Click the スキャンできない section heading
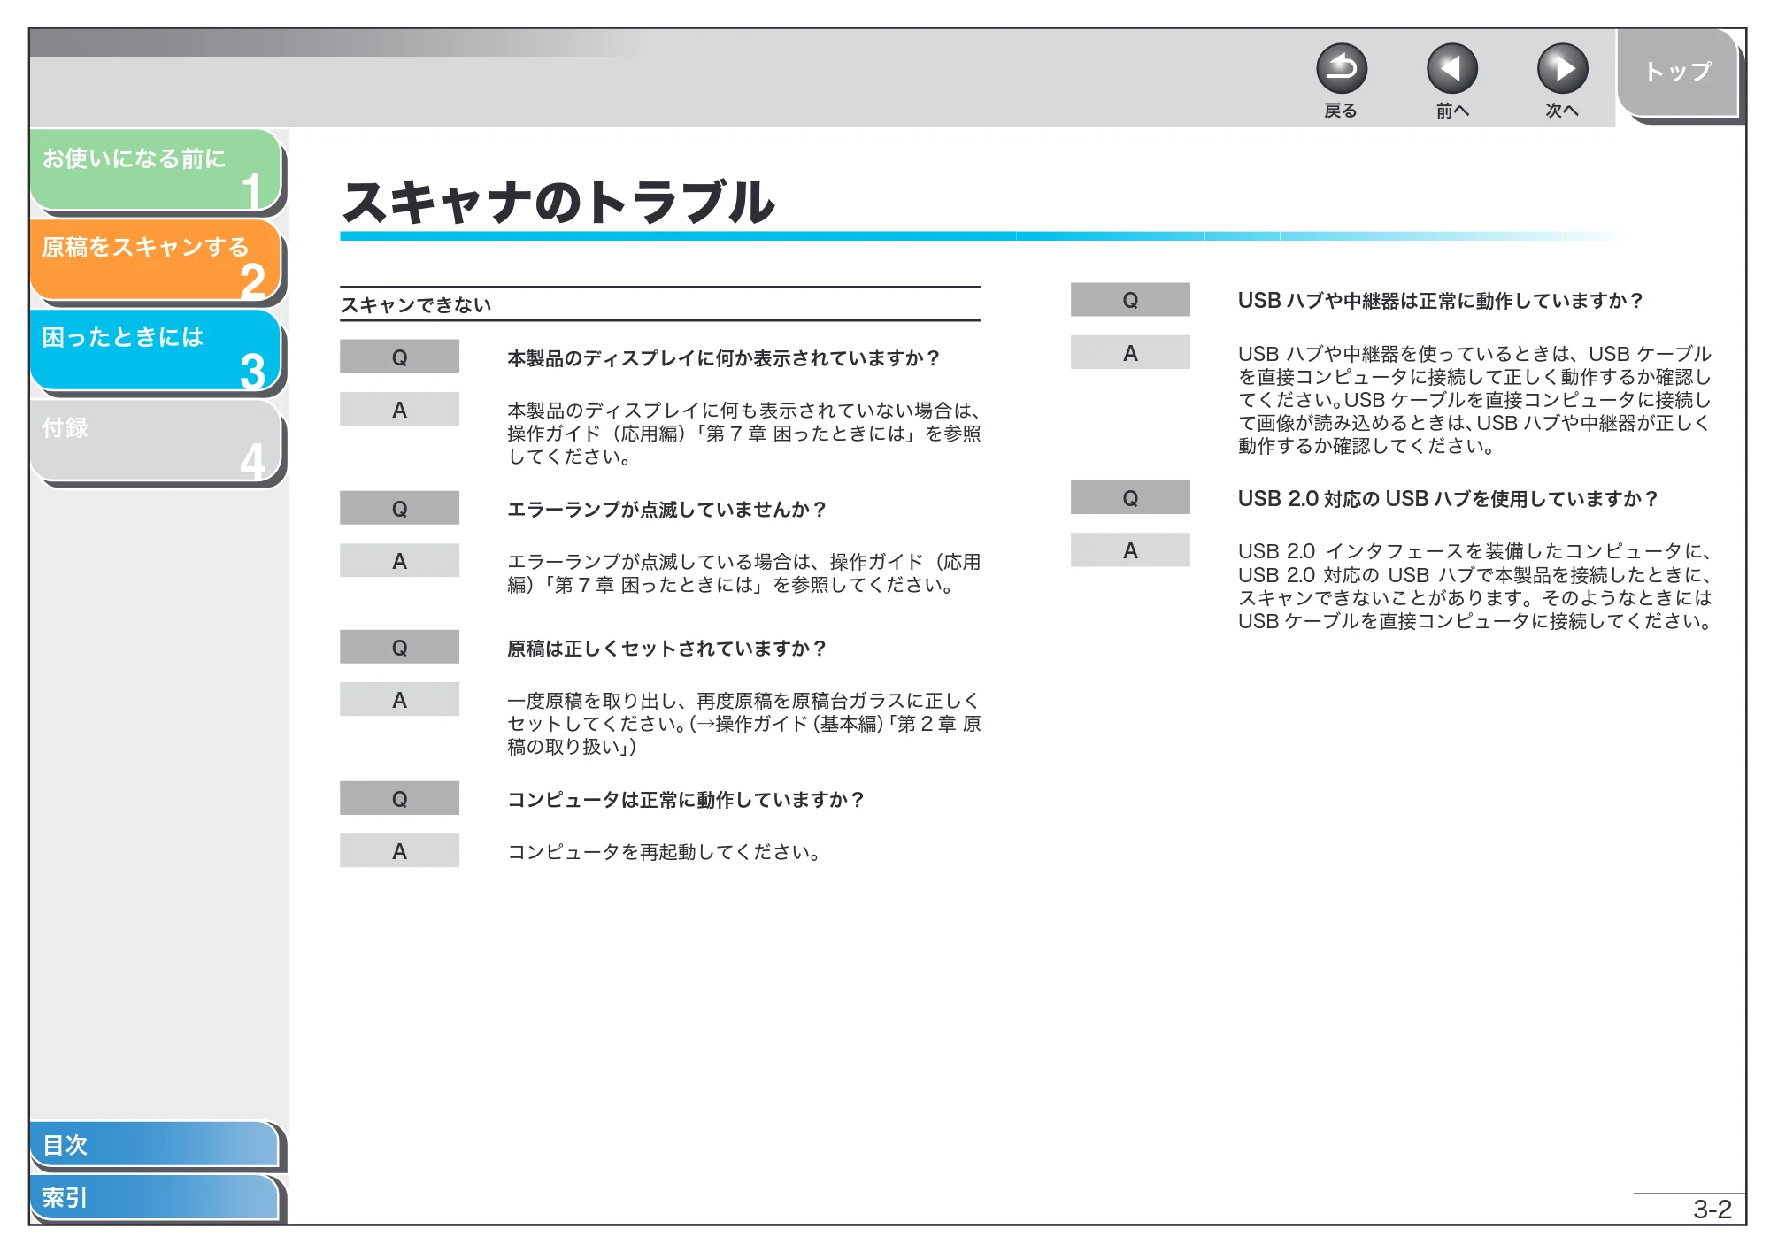This screenshot has height=1252, width=1770. [x=416, y=305]
